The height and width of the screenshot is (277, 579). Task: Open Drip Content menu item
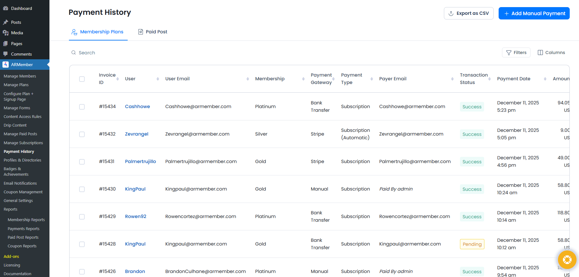point(15,125)
